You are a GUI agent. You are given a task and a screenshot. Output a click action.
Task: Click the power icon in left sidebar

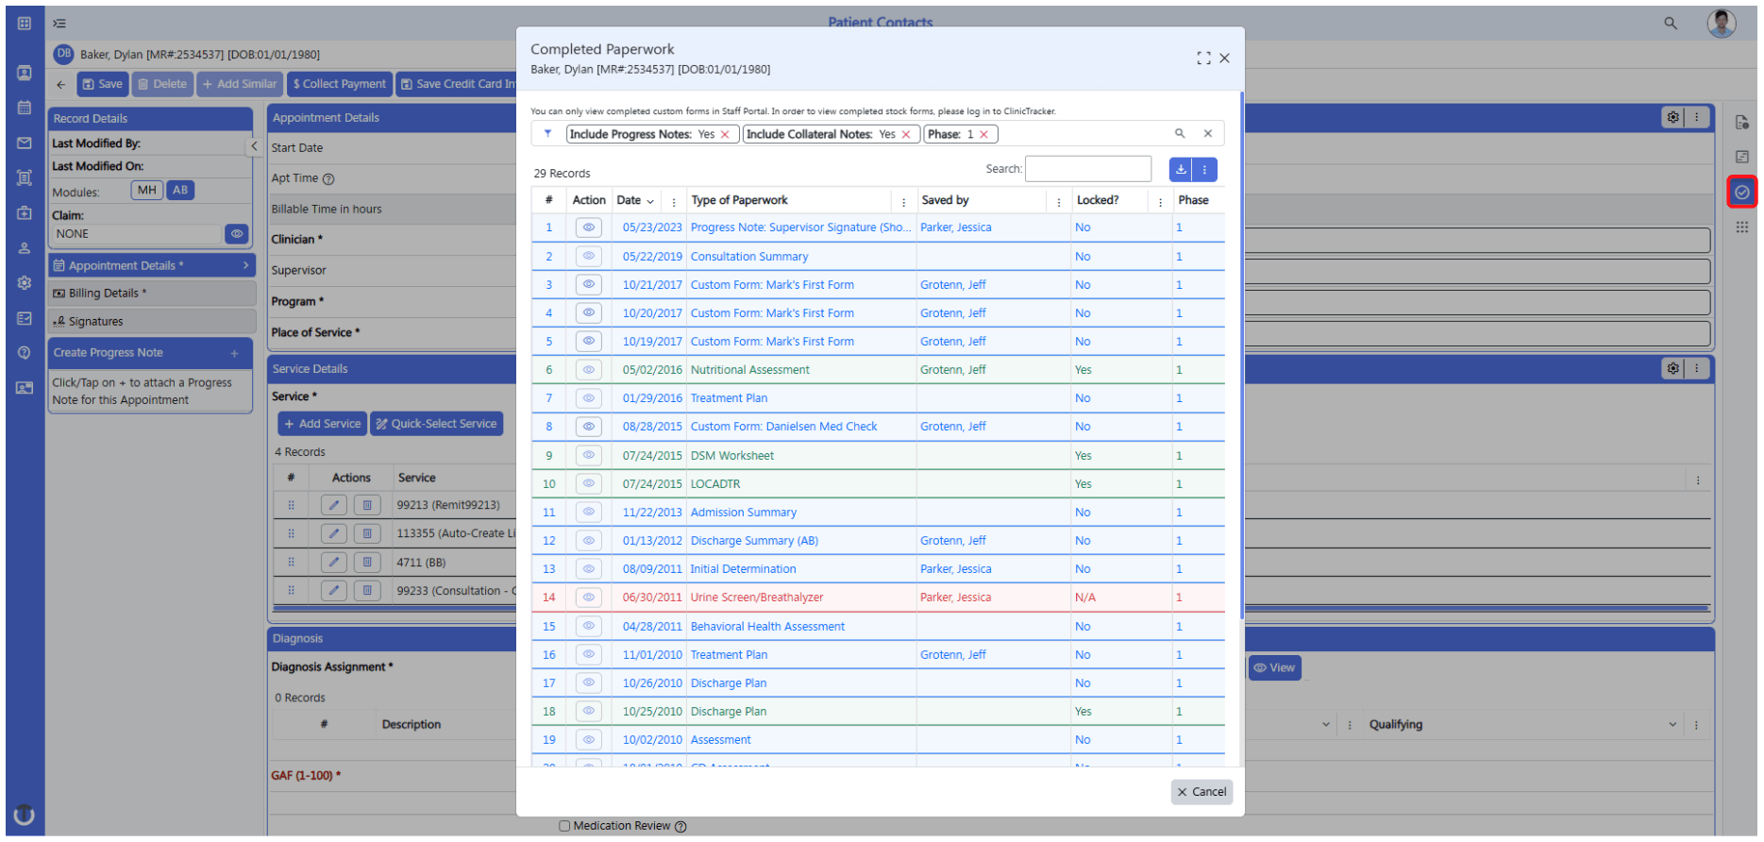click(x=25, y=815)
